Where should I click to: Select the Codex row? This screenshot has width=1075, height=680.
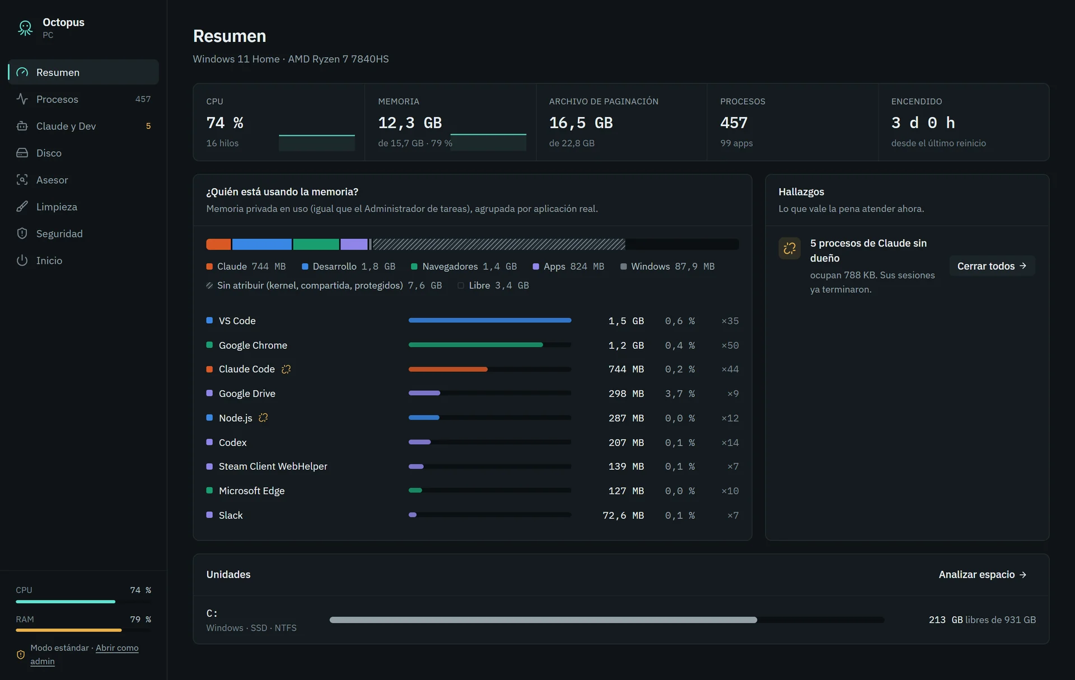point(472,443)
